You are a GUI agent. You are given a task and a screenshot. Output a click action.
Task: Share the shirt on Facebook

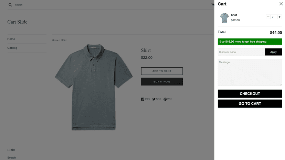click(x=145, y=99)
